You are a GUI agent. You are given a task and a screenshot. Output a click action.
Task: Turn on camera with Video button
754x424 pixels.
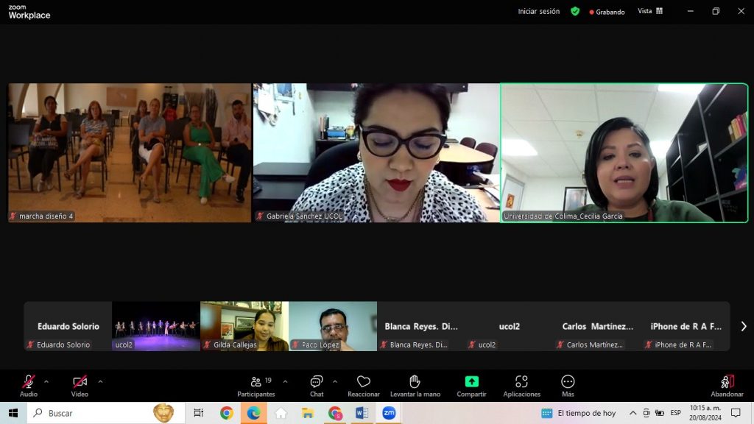80,385
